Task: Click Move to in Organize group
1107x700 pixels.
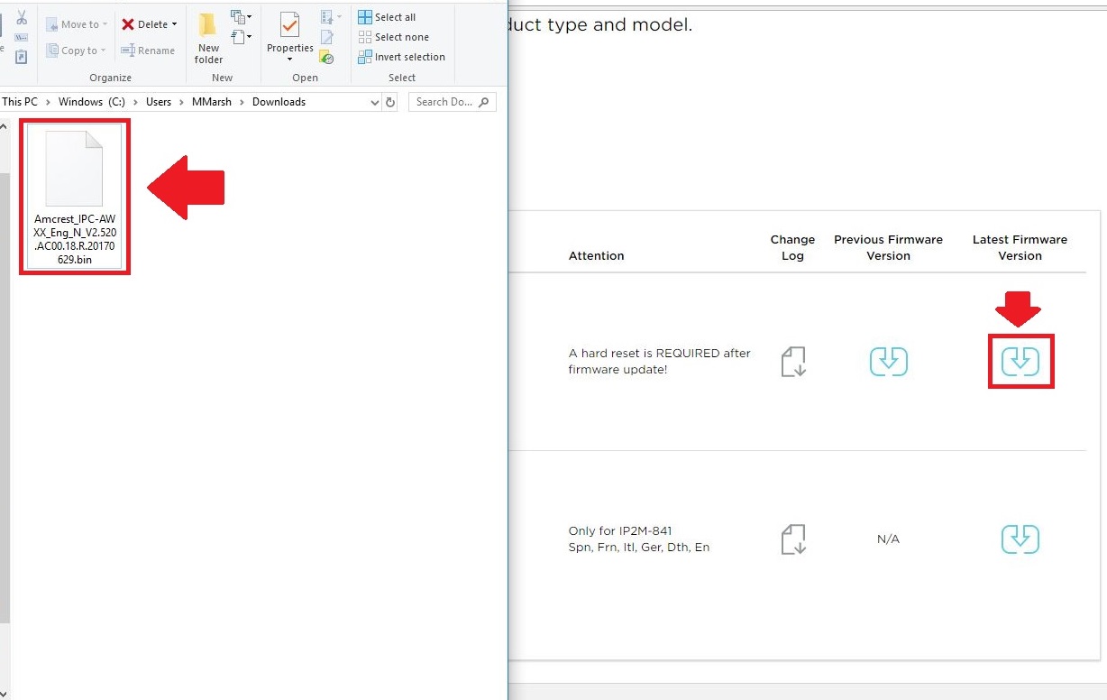Action: pos(77,24)
